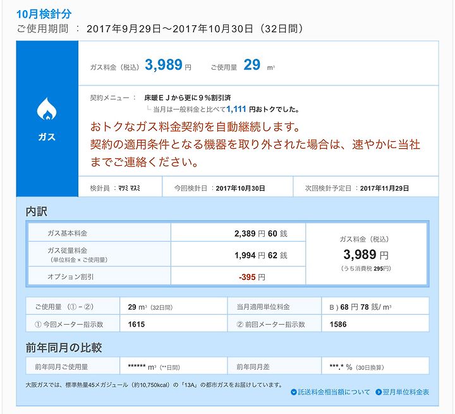The width and height of the screenshot is (455, 414).
Task: Select the 10月検針分 heading
Action: pyautogui.click(x=44, y=14)
